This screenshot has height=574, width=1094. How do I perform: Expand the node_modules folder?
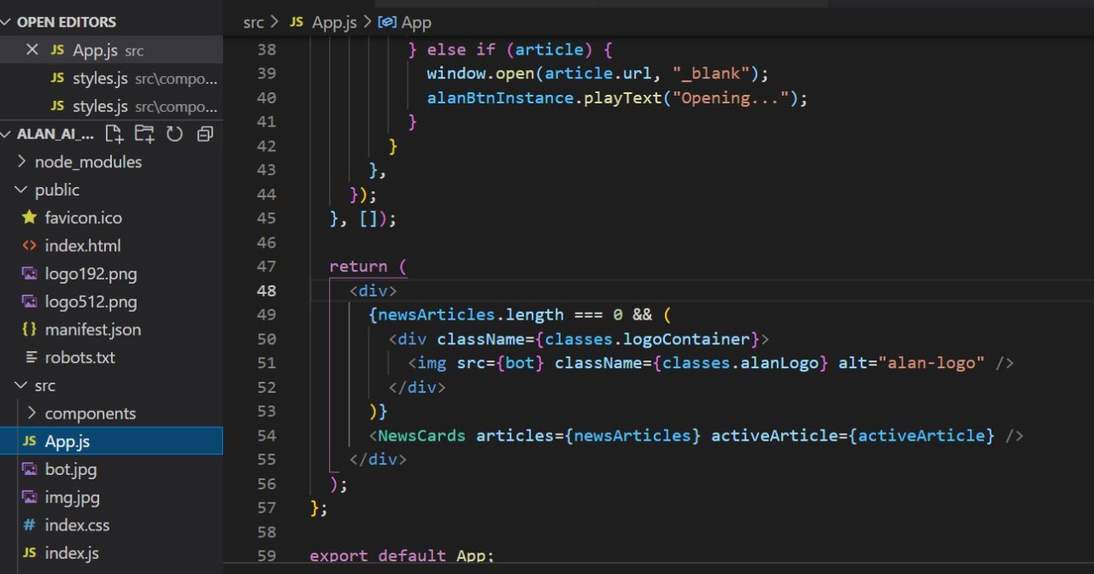point(21,161)
